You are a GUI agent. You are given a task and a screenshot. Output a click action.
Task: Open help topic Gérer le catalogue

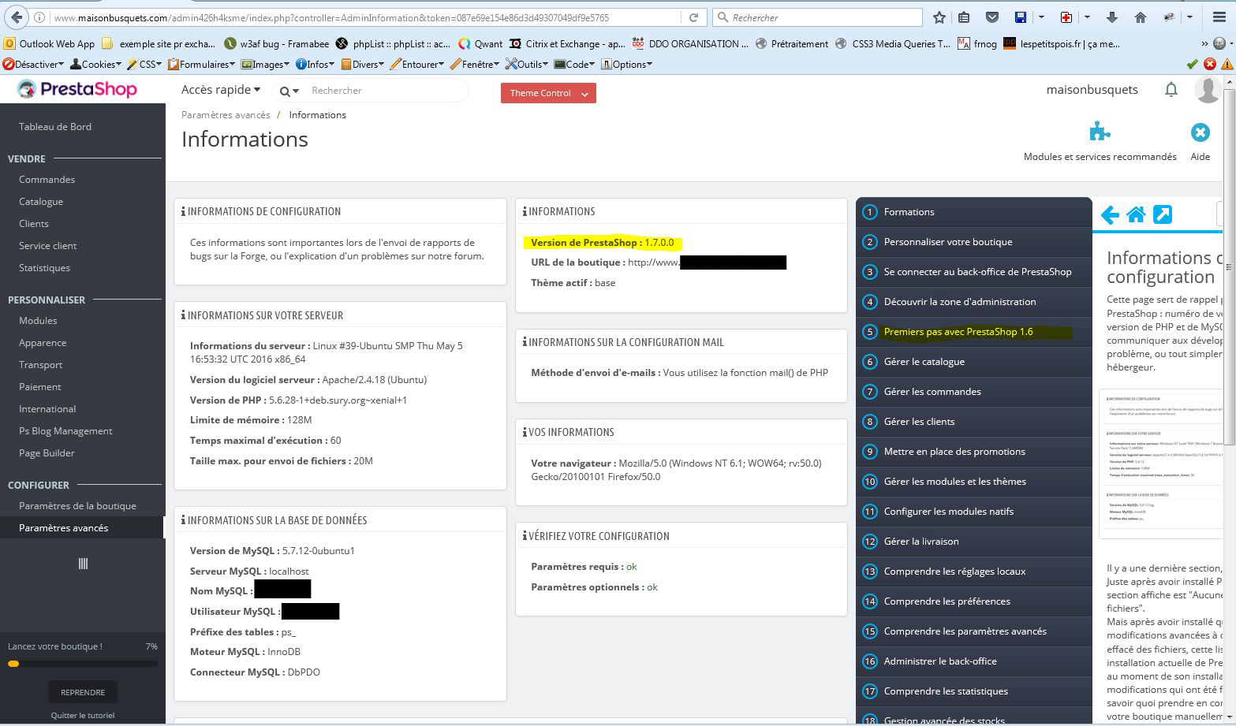pyautogui.click(x=924, y=362)
